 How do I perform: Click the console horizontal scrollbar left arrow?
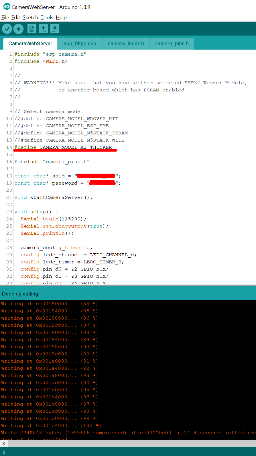4,443
